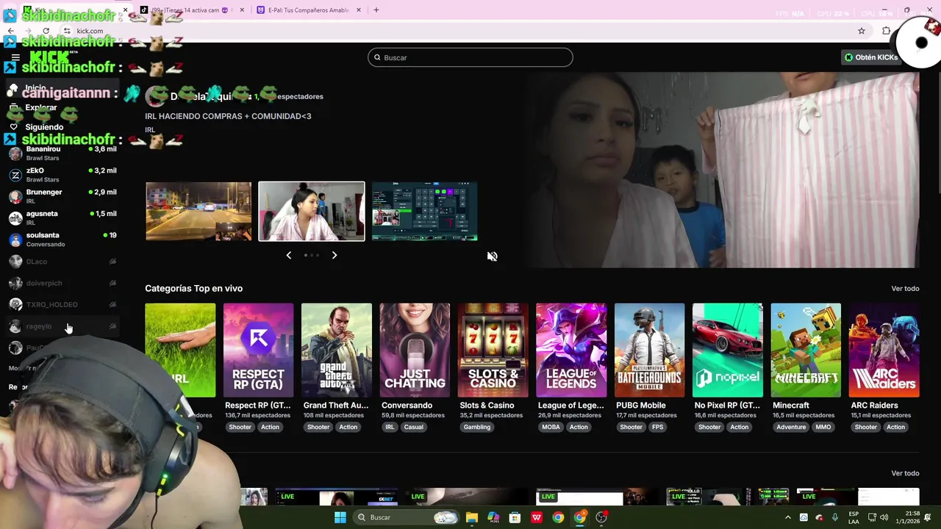Open the Windows Start menu
Viewport: 941px width, 529px height.
coord(340,517)
